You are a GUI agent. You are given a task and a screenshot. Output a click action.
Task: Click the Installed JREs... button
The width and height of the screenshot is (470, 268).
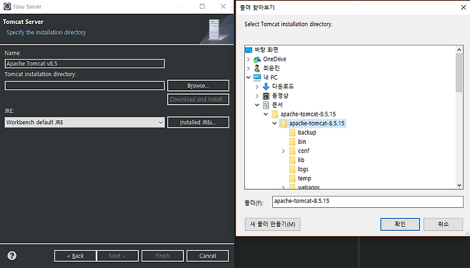[x=198, y=122]
